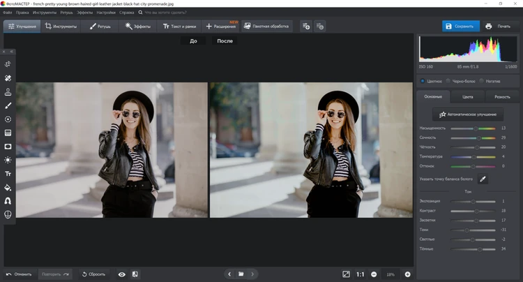Select the face sculpt tool
This screenshot has height=282, width=523.
(8, 214)
